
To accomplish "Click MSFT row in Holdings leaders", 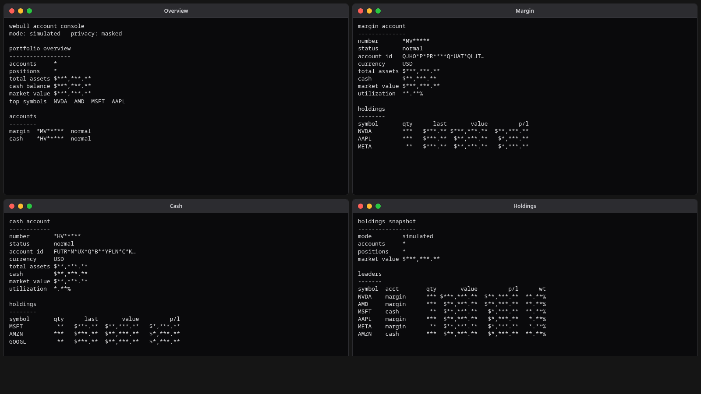I will click(452, 312).
